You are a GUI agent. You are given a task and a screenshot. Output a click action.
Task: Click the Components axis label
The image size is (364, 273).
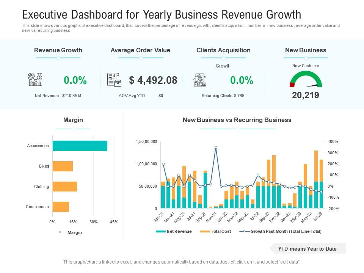[x=38, y=207]
